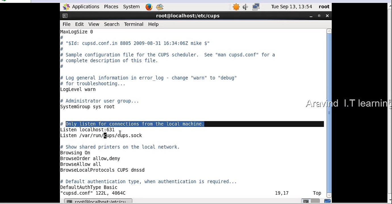Minimize the root@localhost terminal window
Screen dimensions: 392x204
click(x=311, y=16)
